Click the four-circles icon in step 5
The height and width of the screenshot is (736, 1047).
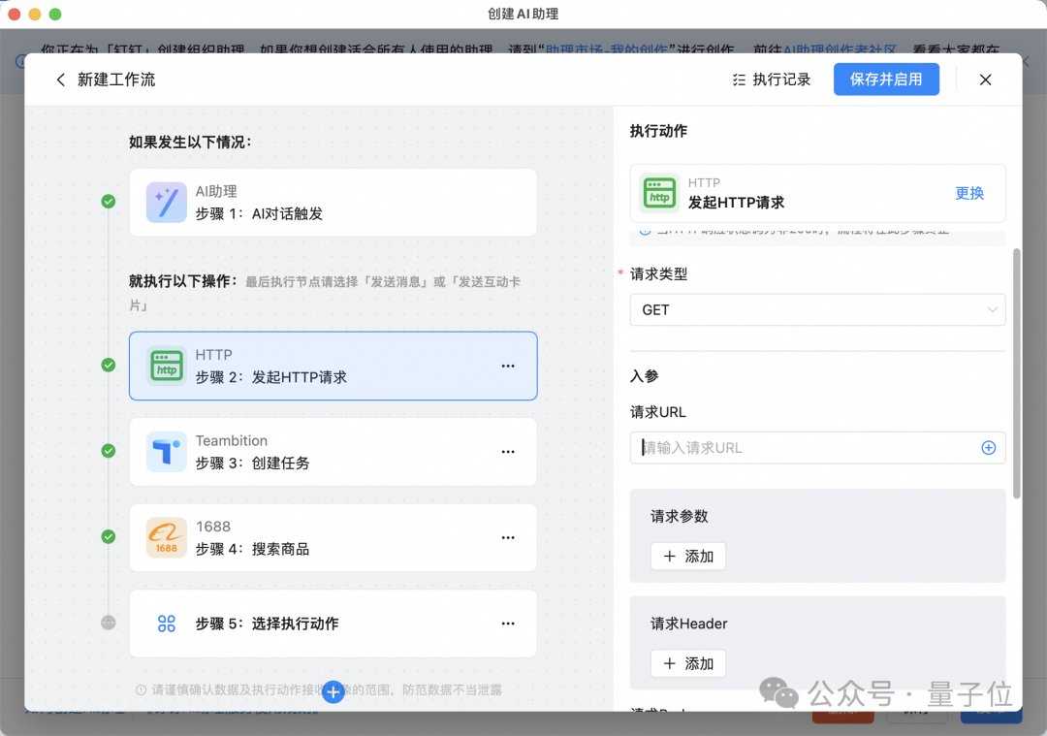click(x=167, y=624)
